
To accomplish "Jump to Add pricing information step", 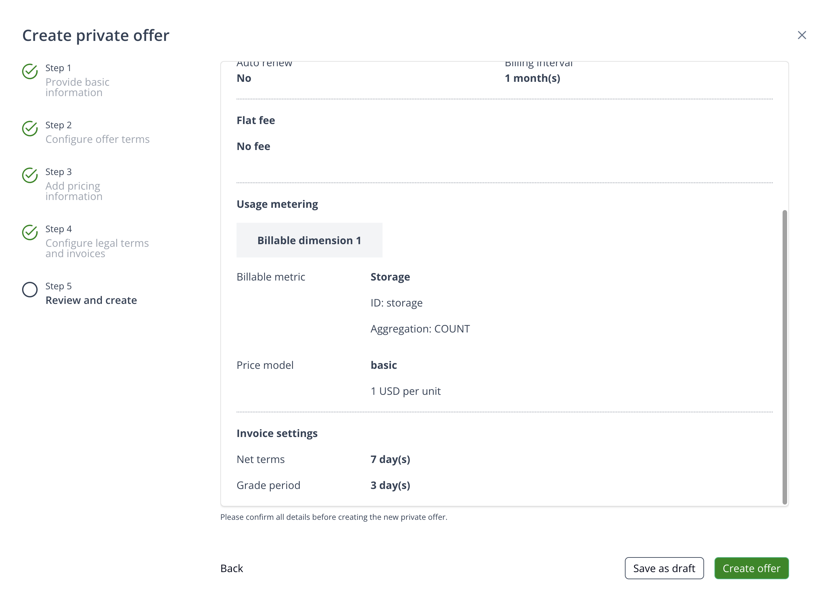I will (74, 191).
